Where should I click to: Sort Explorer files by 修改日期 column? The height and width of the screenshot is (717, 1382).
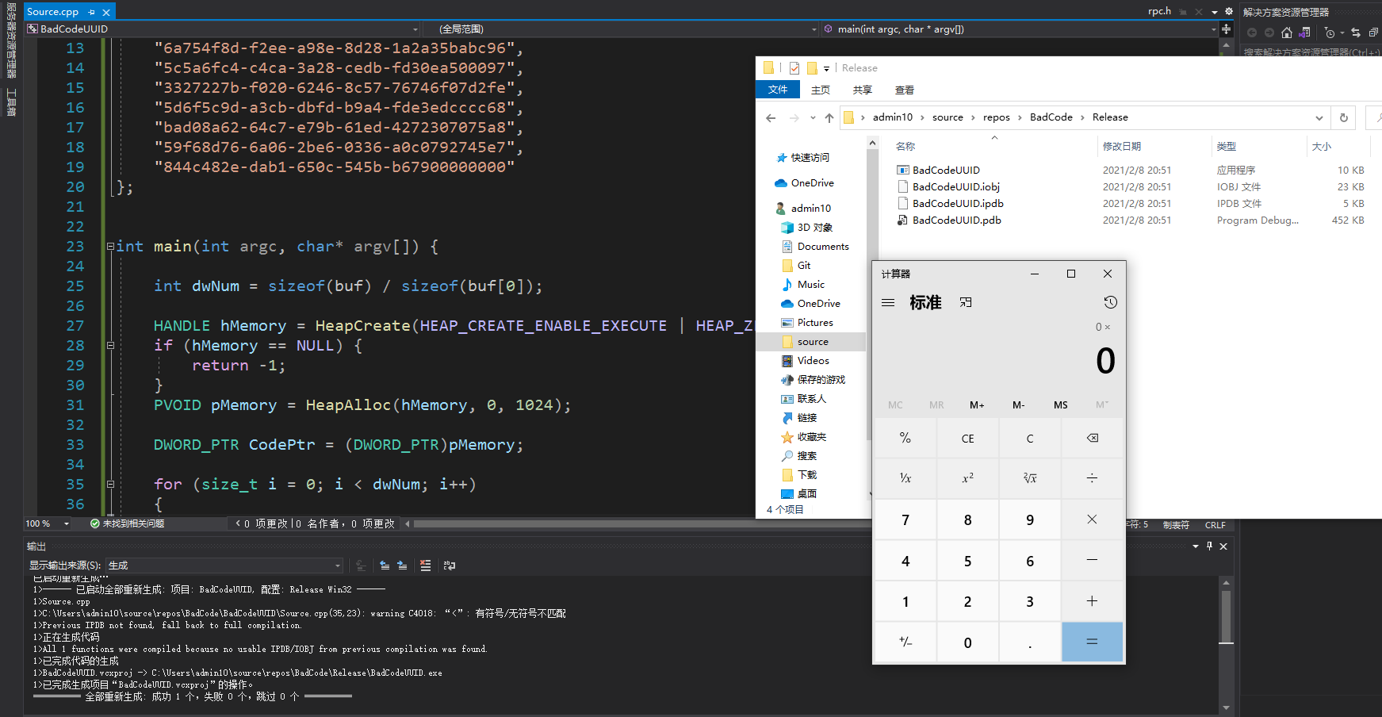(x=1122, y=146)
